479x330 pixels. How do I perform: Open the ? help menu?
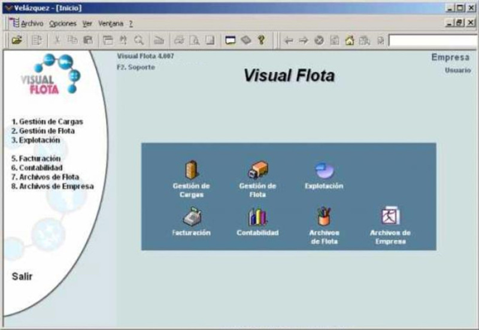[131, 23]
